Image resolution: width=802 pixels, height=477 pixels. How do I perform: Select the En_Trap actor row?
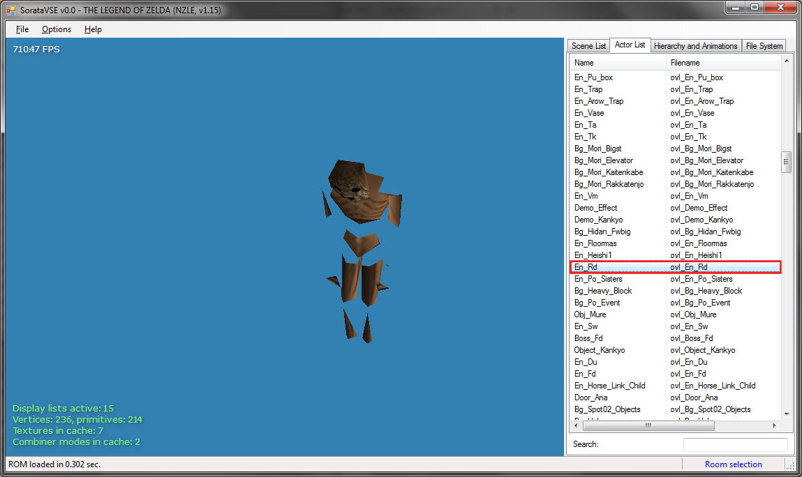click(x=675, y=89)
